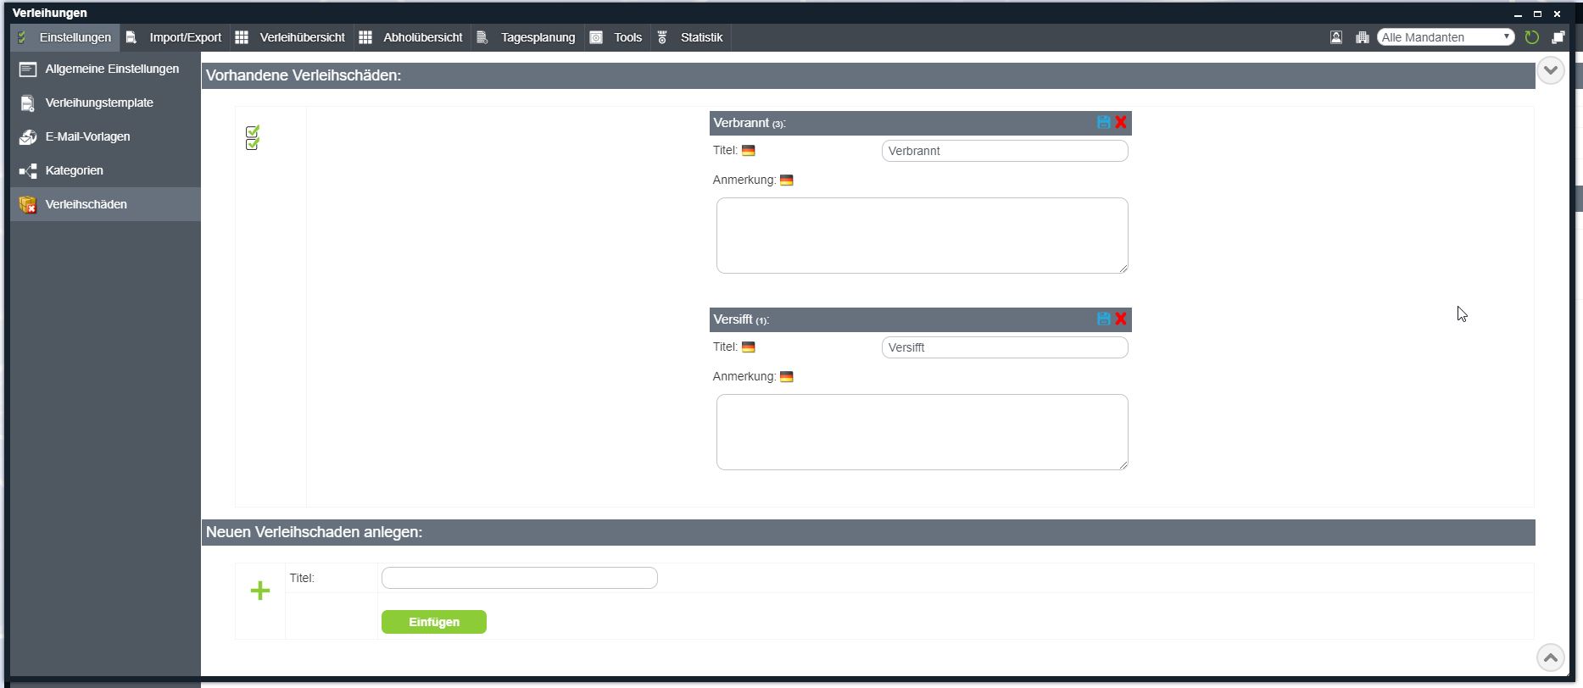Open Statistik in the top menu

pyautogui.click(x=691, y=37)
